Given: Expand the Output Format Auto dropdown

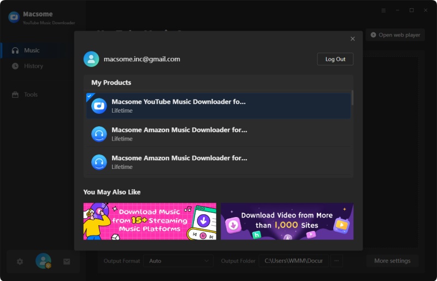Looking at the screenshot, I should click(x=179, y=261).
